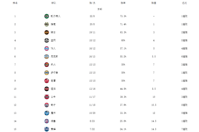Click the Bucks logo beside 雄鹿
Viewport: 199px width, 132px height.
47,24
